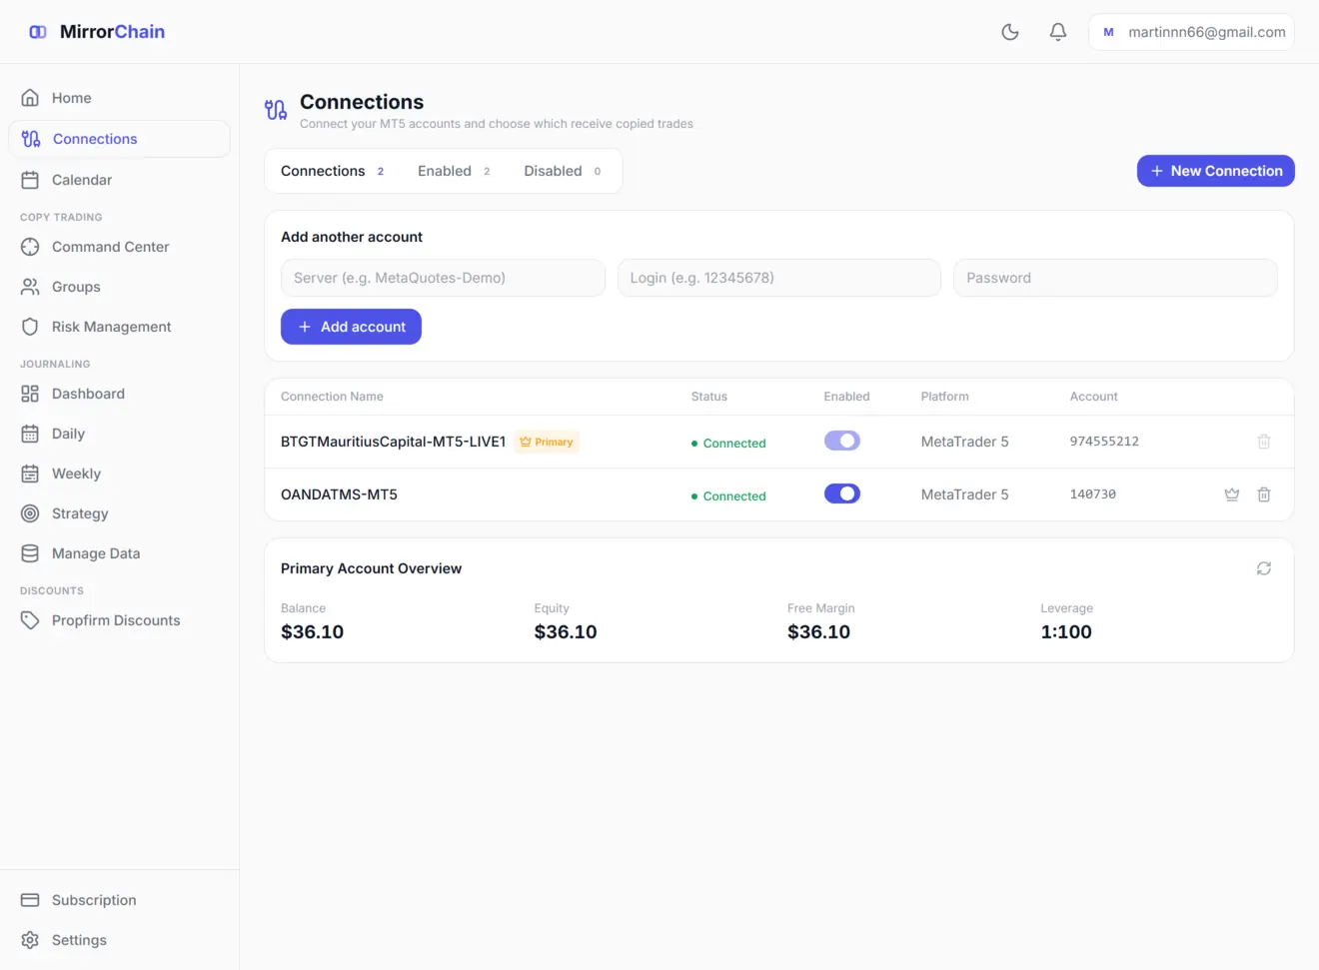This screenshot has height=970, width=1319.
Task: Click the Manage Data database icon
Action: pyautogui.click(x=30, y=553)
